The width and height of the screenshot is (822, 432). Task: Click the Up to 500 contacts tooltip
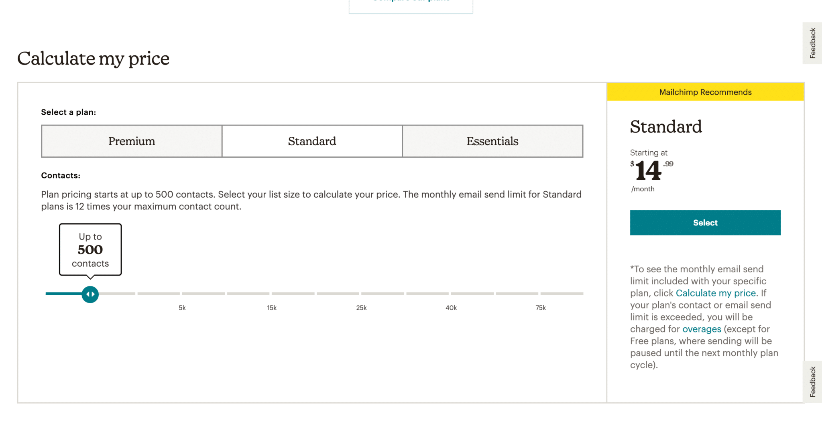coord(90,249)
